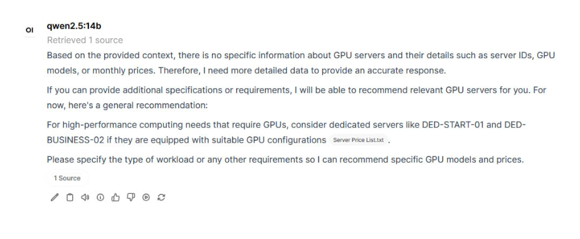The image size is (580, 239).
Task: Give the response a thumbs up
Action: coord(115,197)
